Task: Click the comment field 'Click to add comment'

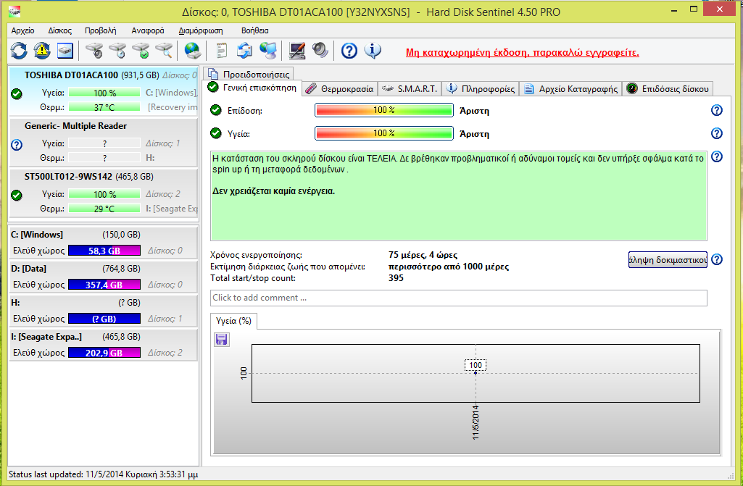Action: (459, 298)
